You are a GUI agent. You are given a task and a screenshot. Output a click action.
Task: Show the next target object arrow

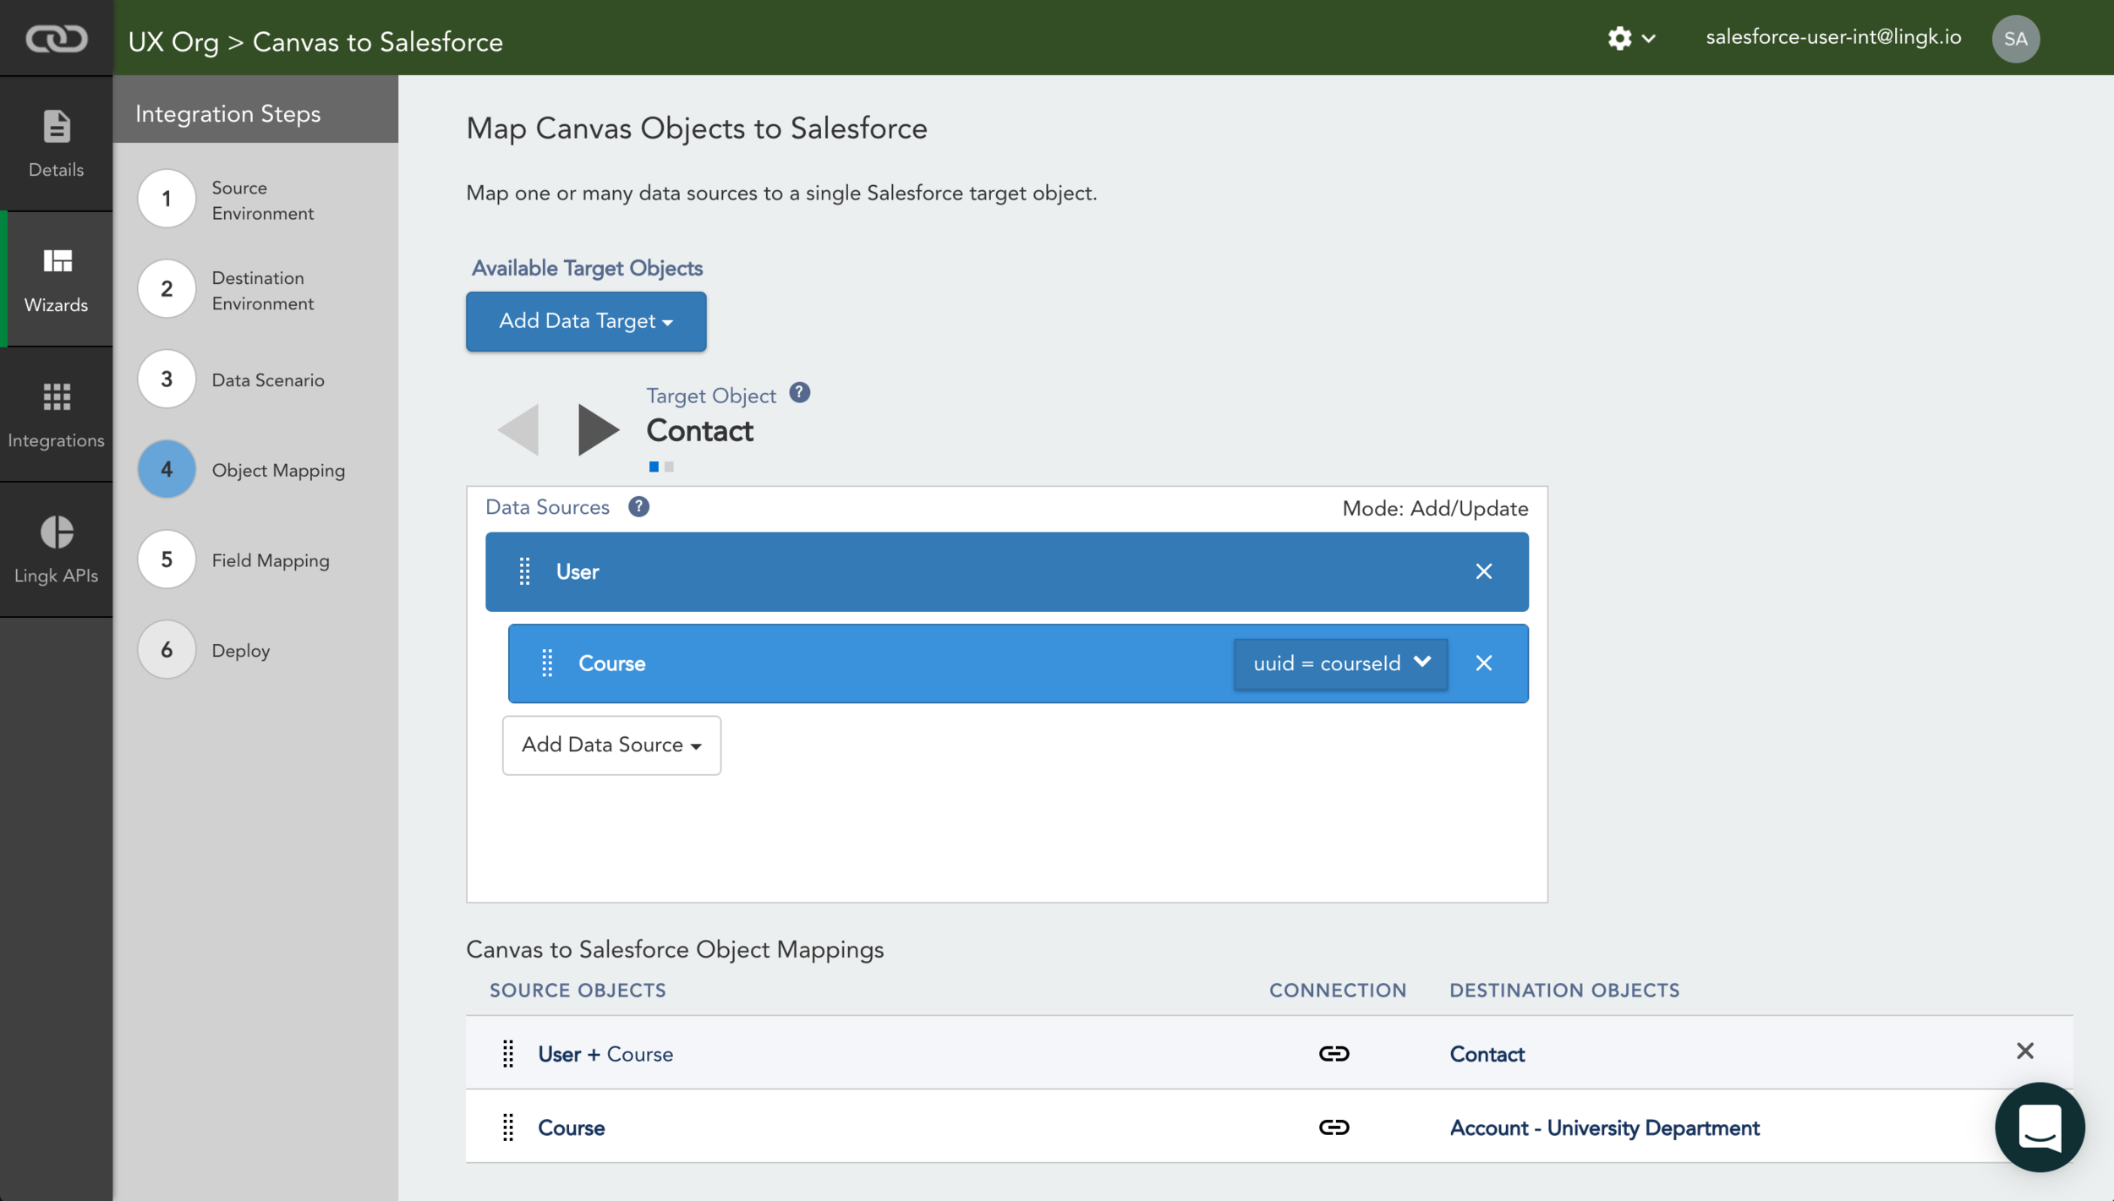tap(599, 429)
